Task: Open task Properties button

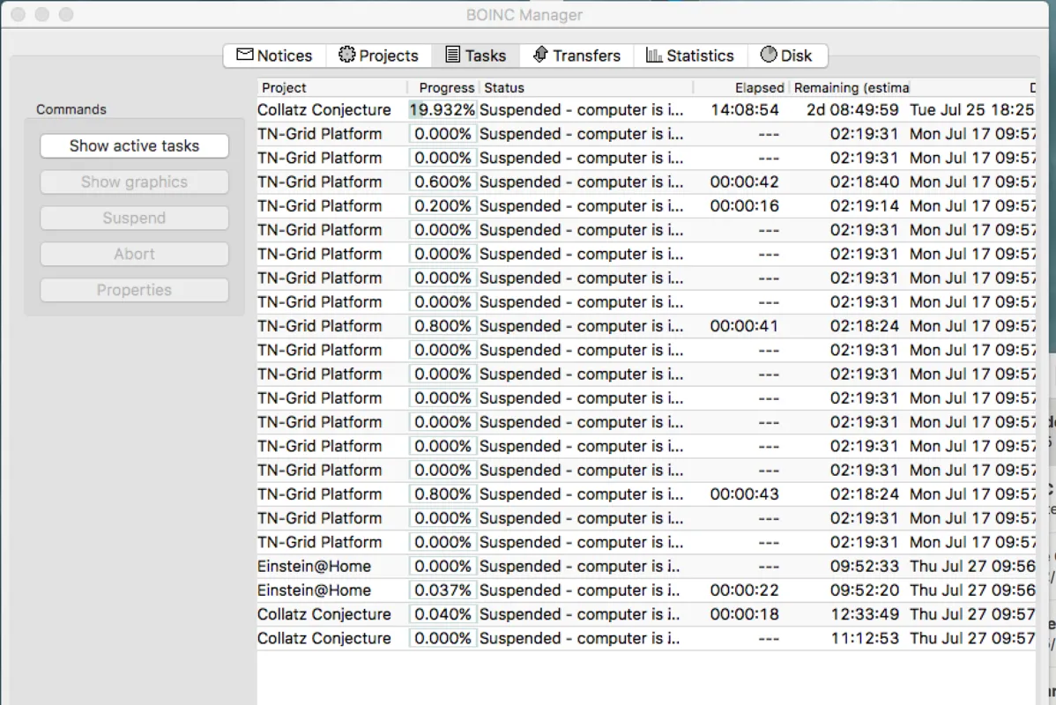Action: 134,290
